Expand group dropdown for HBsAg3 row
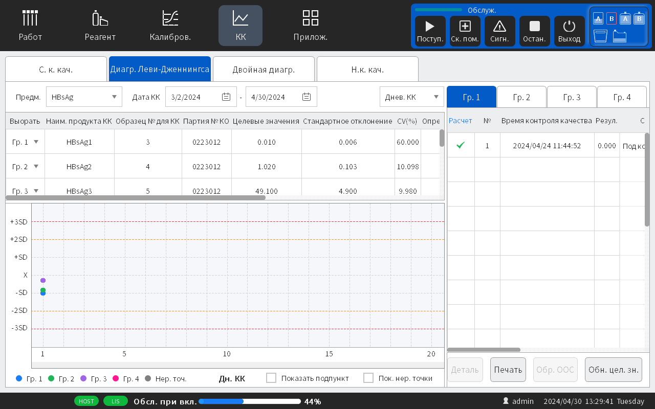Image resolution: width=655 pixels, height=409 pixels. point(36,191)
